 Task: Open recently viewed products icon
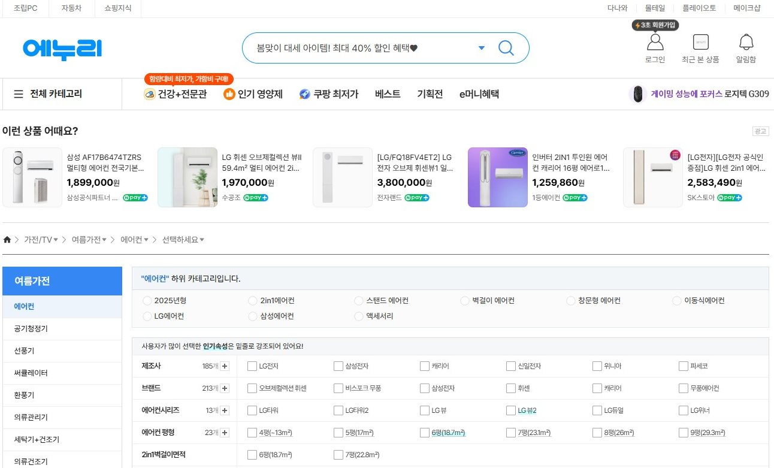click(x=700, y=42)
